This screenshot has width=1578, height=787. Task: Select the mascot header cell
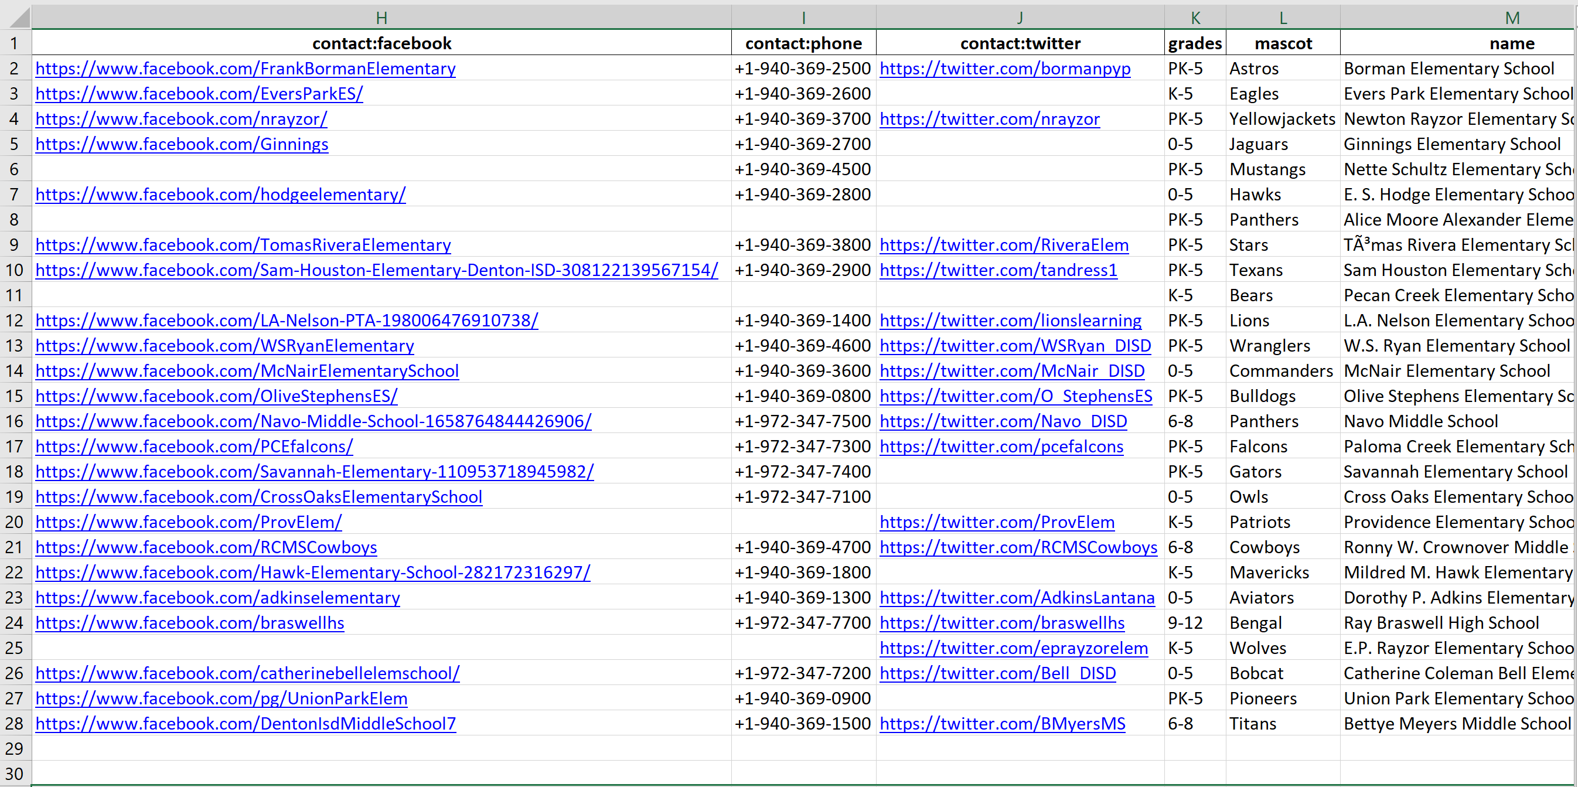coord(1283,43)
